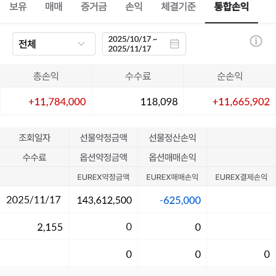The width and height of the screenshot is (276, 276).
Task: Click the information icon
Action: coord(256,41)
